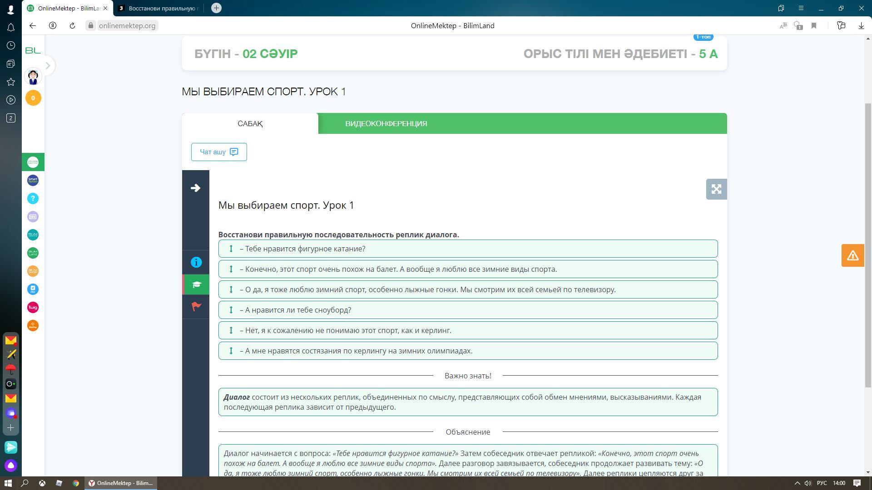Switch to the ВИДЕОКОНФЕРЕНЦИЯ tab
The height and width of the screenshot is (490, 872).
[x=386, y=123]
